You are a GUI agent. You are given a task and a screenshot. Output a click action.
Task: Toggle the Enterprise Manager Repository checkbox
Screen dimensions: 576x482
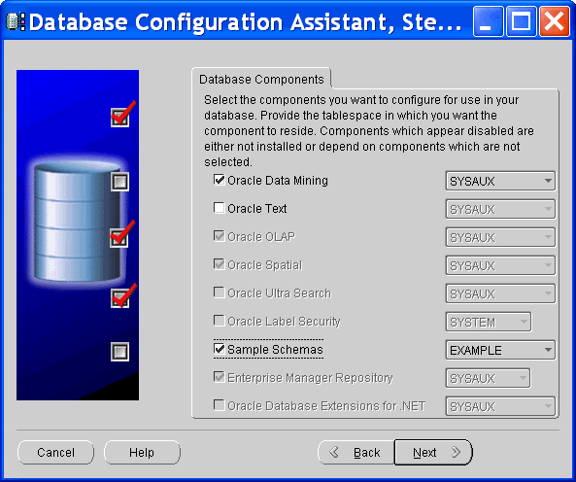coord(220,377)
